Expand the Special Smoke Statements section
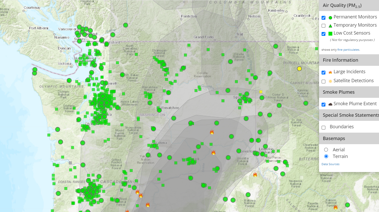 click(x=350, y=115)
